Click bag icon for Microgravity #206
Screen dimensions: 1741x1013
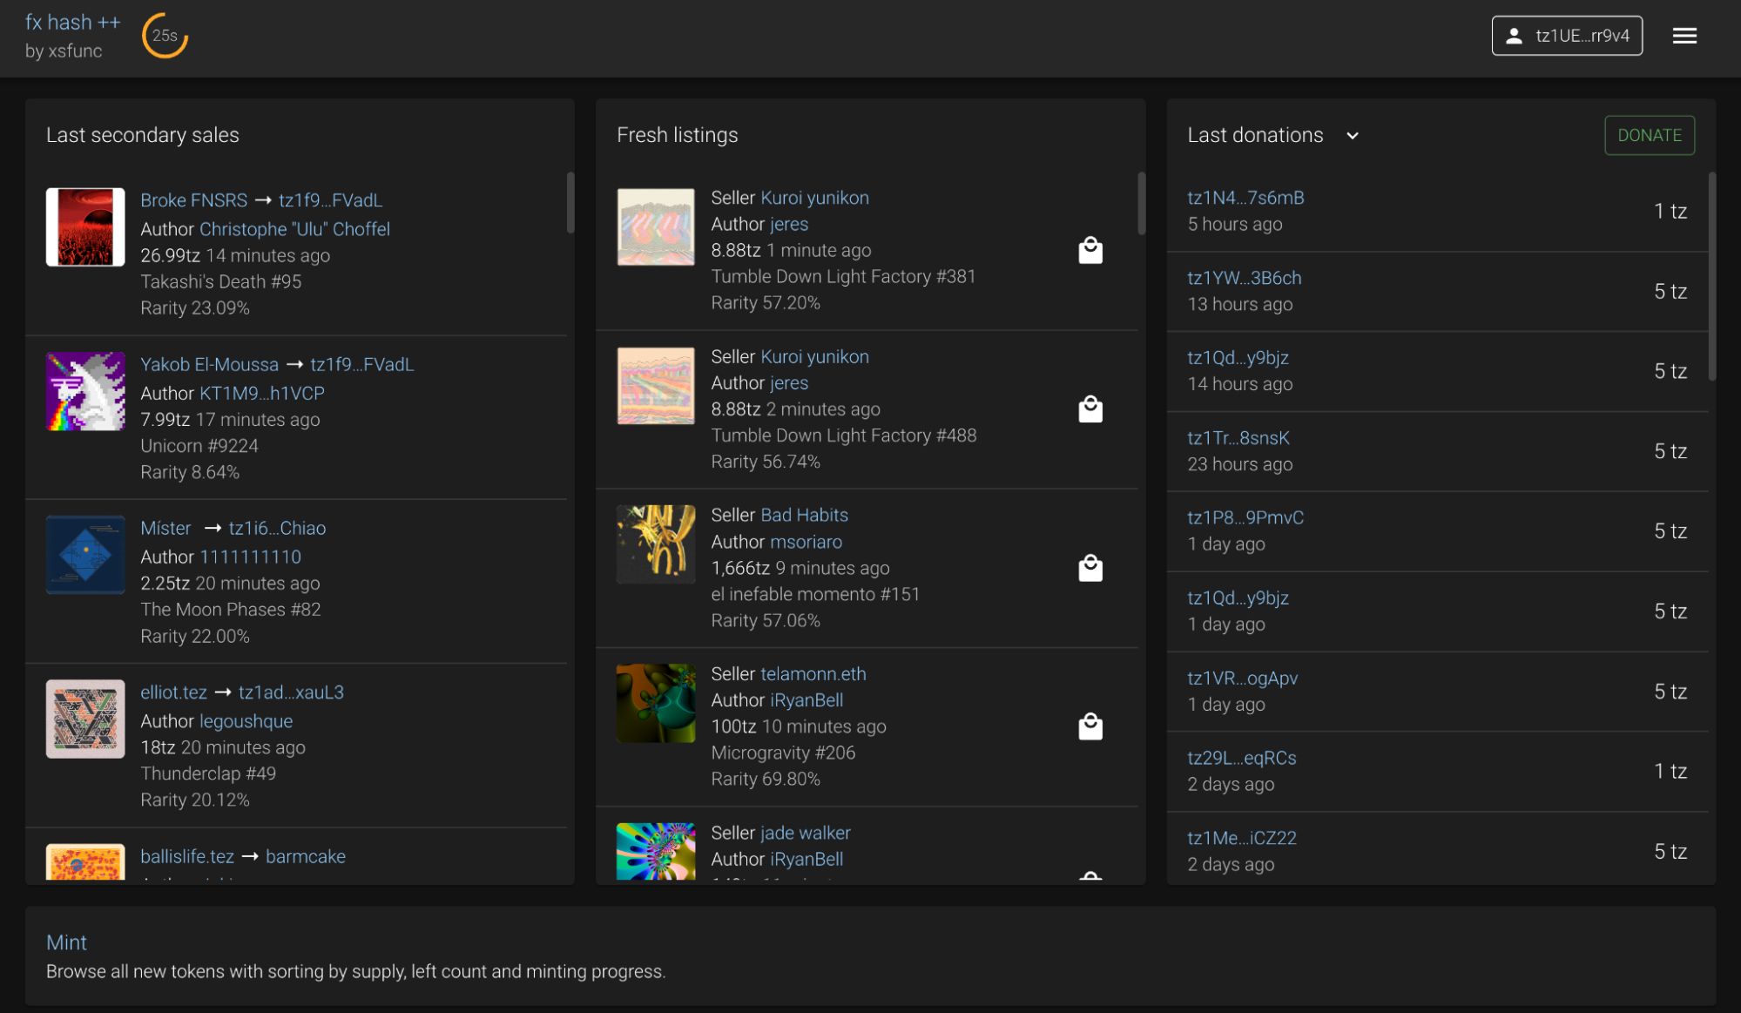coord(1090,726)
